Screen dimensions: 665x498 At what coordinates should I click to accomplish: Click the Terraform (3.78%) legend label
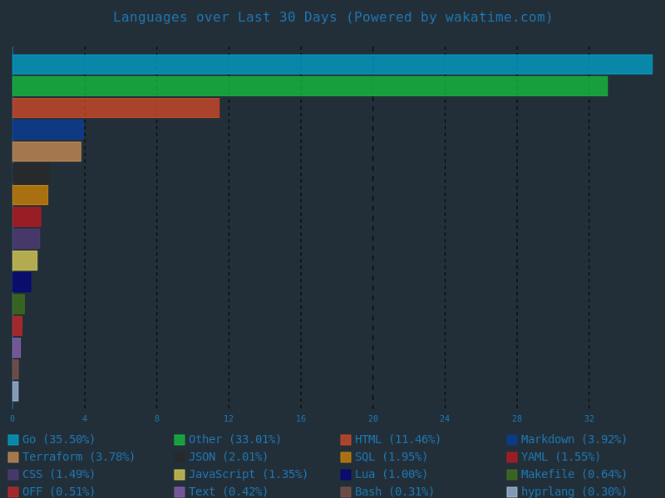[78, 457]
